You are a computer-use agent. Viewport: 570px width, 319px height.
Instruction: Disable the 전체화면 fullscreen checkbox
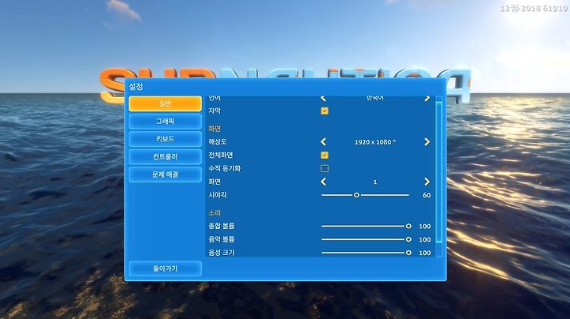325,155
